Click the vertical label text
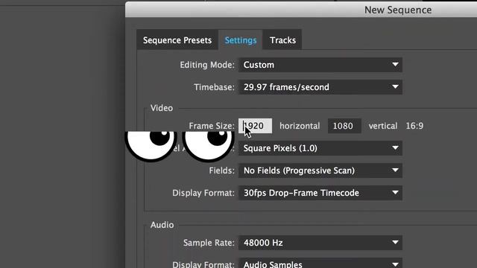477x268 pixels. pyautogui.click(x=383, y=126)
